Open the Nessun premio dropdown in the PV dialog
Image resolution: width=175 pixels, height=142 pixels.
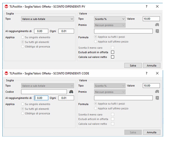pos(110,25)
